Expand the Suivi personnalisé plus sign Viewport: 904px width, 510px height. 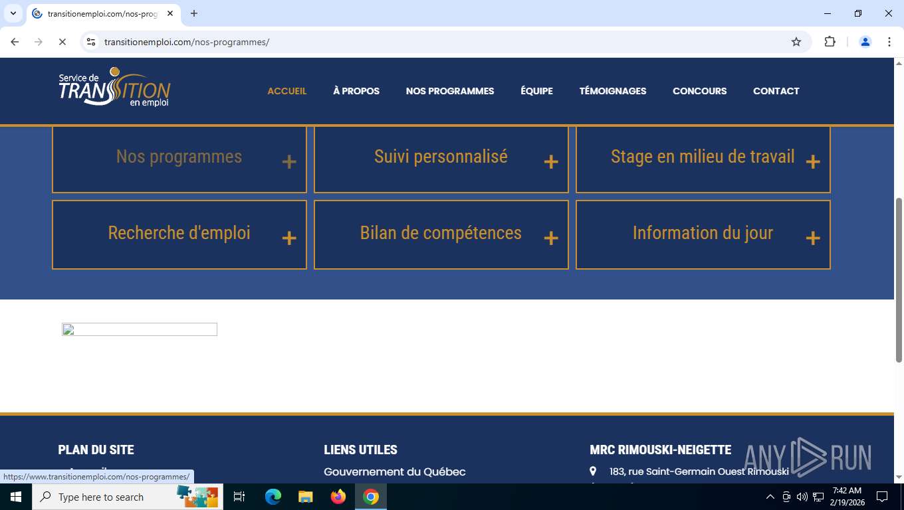tap(551, 162)
